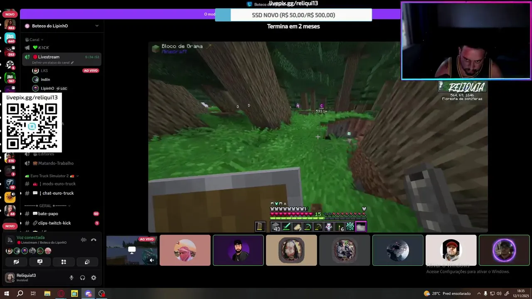Image resolution: width=532 pixels, height=299 pixels.
Task: Select participant tile with tan background
Action: (291, 250)
